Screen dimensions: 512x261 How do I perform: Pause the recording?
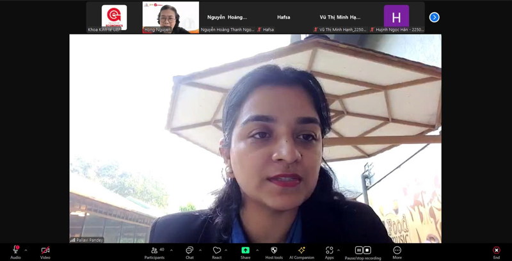358,250
